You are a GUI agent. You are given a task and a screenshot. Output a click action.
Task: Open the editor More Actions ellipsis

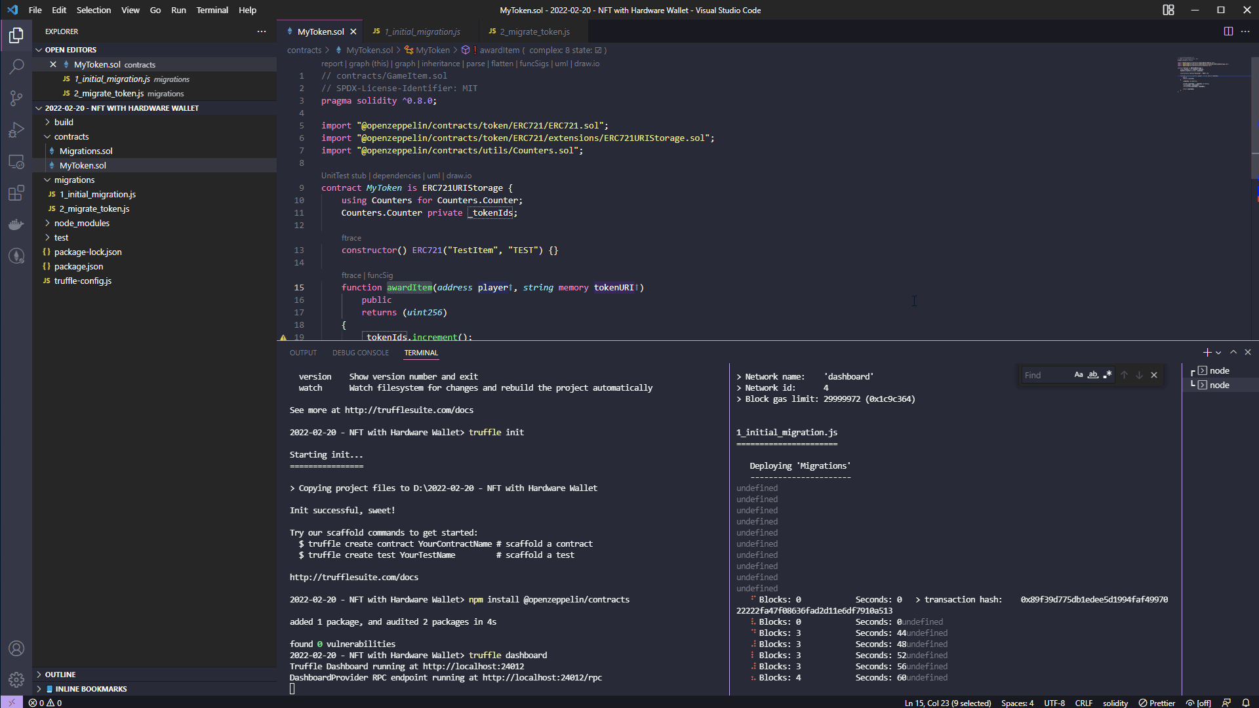(1245, 31)
